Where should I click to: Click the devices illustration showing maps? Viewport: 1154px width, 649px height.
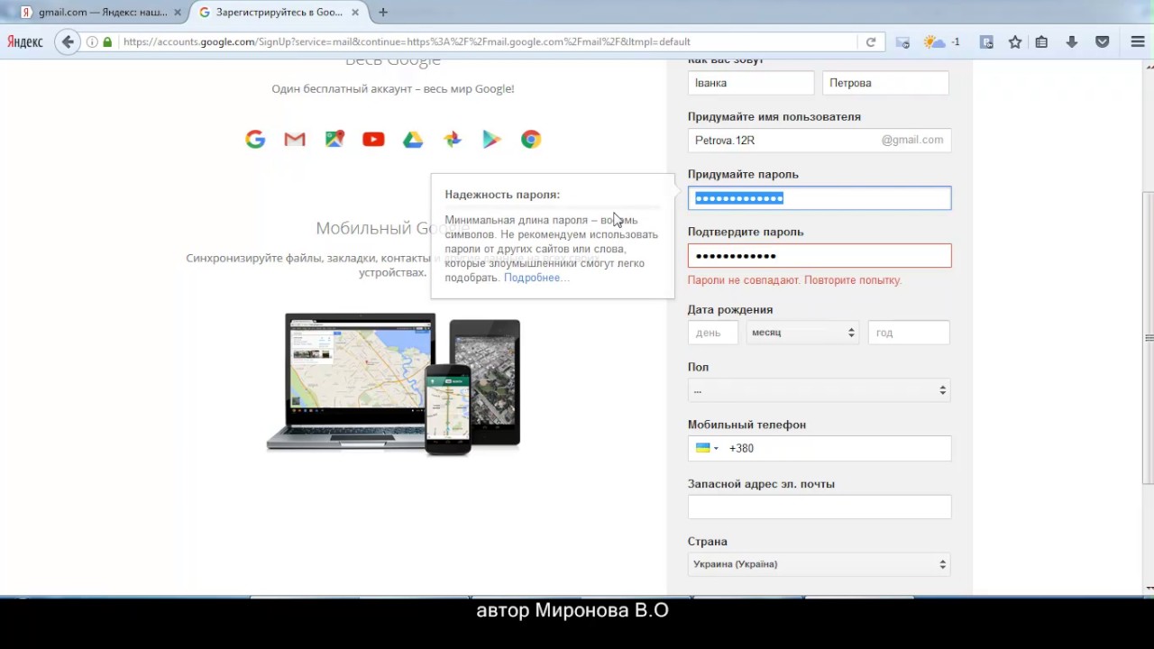(394, 384)
